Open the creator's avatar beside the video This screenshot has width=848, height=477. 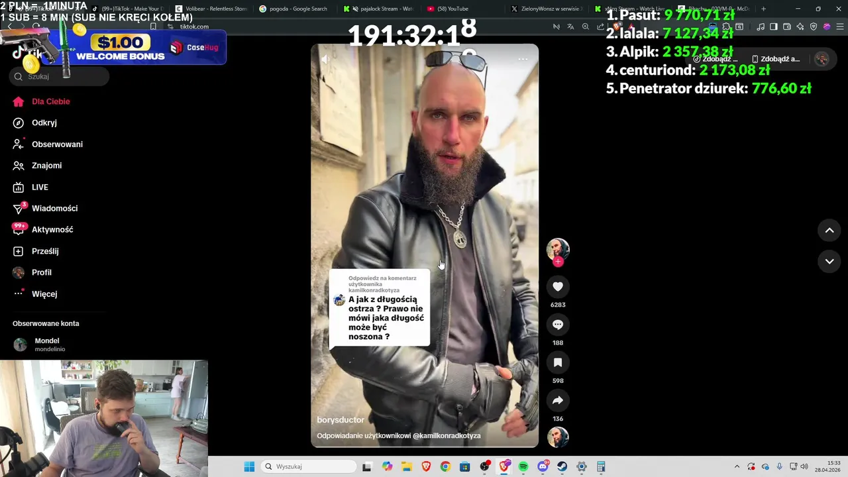(x=558, y=249)
